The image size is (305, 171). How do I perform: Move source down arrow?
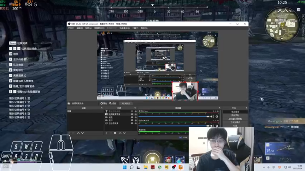tap(124, 133)
